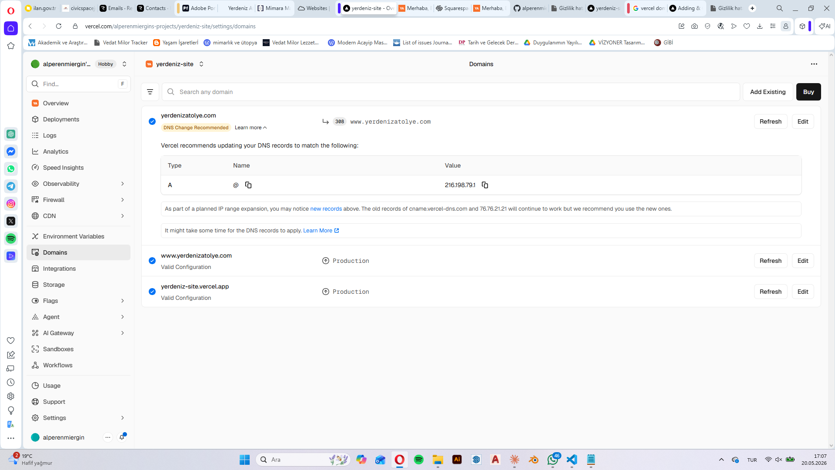Open the Integrations page
Screen dimensions: 835x470
78,269
